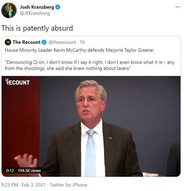Click The Recount account name
Image resolution: width=184 pixels, height=191 pixels.
click(x=27, y=42)
